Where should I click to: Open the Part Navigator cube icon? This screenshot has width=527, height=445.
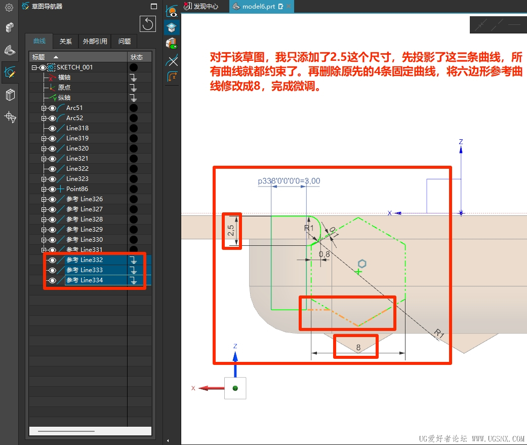pos(10,27)
